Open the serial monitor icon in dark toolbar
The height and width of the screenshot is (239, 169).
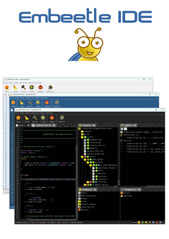[62, 117]
